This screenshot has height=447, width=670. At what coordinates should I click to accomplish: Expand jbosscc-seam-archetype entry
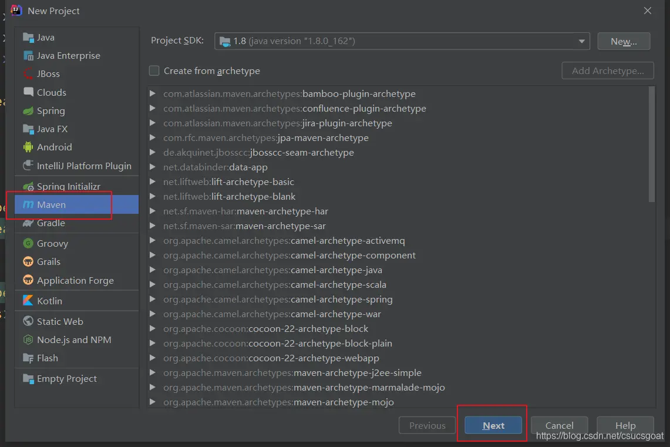153,153
